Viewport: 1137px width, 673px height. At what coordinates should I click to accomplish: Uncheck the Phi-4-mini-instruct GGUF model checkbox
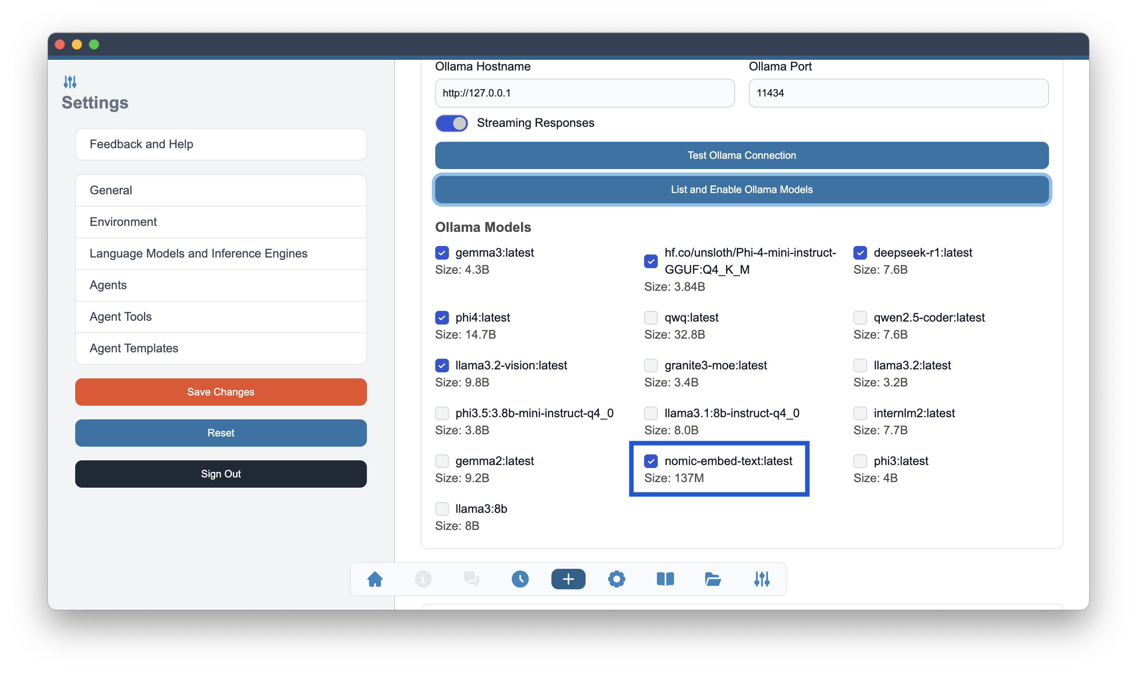651,261
